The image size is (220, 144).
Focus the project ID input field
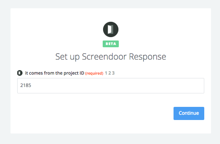coord(111,85)
